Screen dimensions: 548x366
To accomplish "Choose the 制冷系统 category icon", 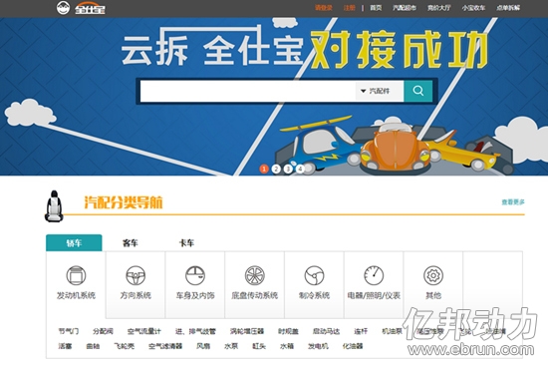I will (x=314, y=275).
